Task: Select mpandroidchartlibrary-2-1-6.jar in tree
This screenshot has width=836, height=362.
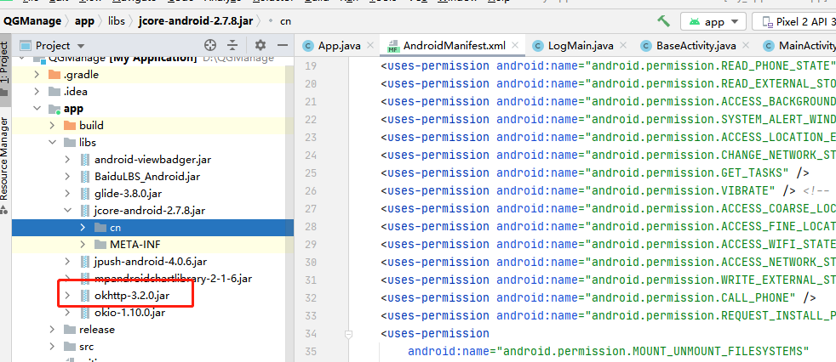Action: coord(174,279)
